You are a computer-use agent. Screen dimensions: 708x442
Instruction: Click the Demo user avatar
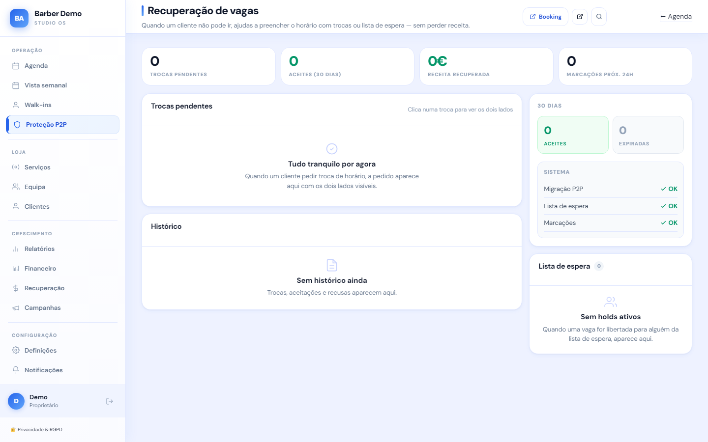click(16, 401)
